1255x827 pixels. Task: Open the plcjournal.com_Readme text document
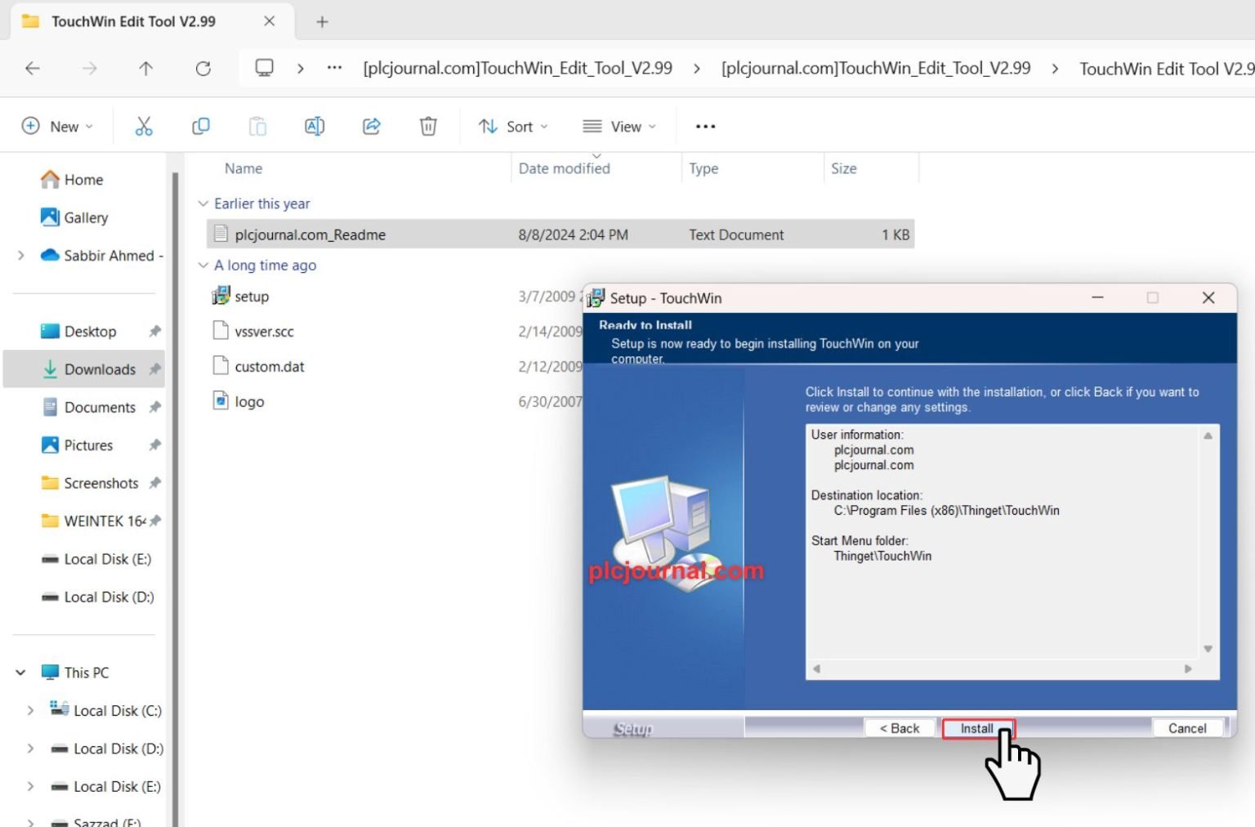pos(310,235)
